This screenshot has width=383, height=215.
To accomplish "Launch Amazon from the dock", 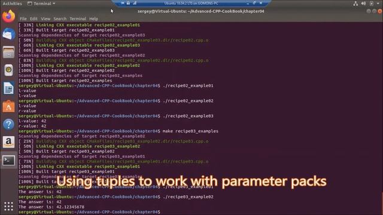I will click(8, 142).
